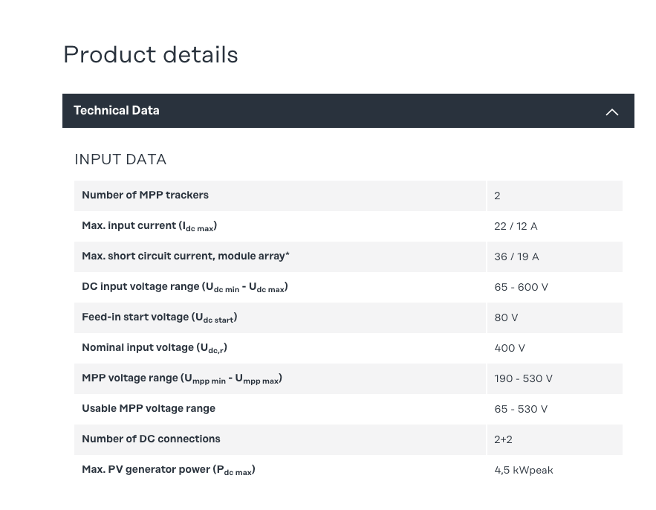The height and width of the screenshot is (510, 656).
Task: Click the Technical Data header title
Action: click(117, 111)
